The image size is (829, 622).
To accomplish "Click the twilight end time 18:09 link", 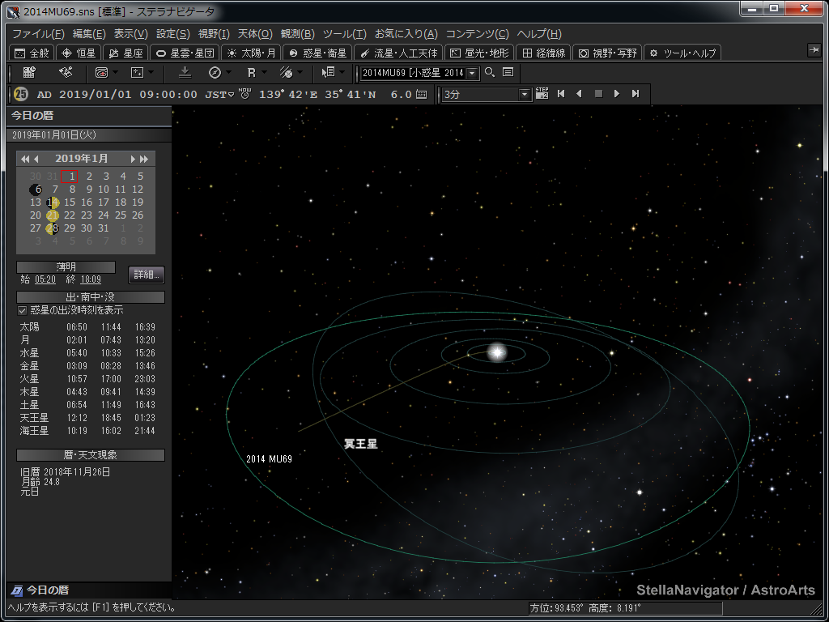I will [91, 279].
